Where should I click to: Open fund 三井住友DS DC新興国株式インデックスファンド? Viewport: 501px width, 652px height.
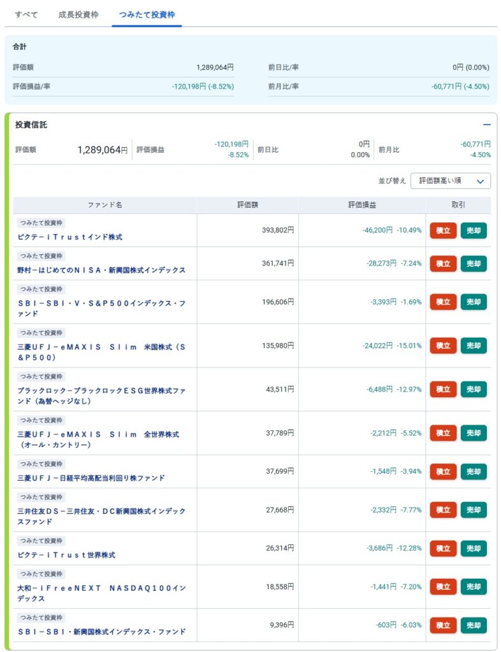(101, 516)
